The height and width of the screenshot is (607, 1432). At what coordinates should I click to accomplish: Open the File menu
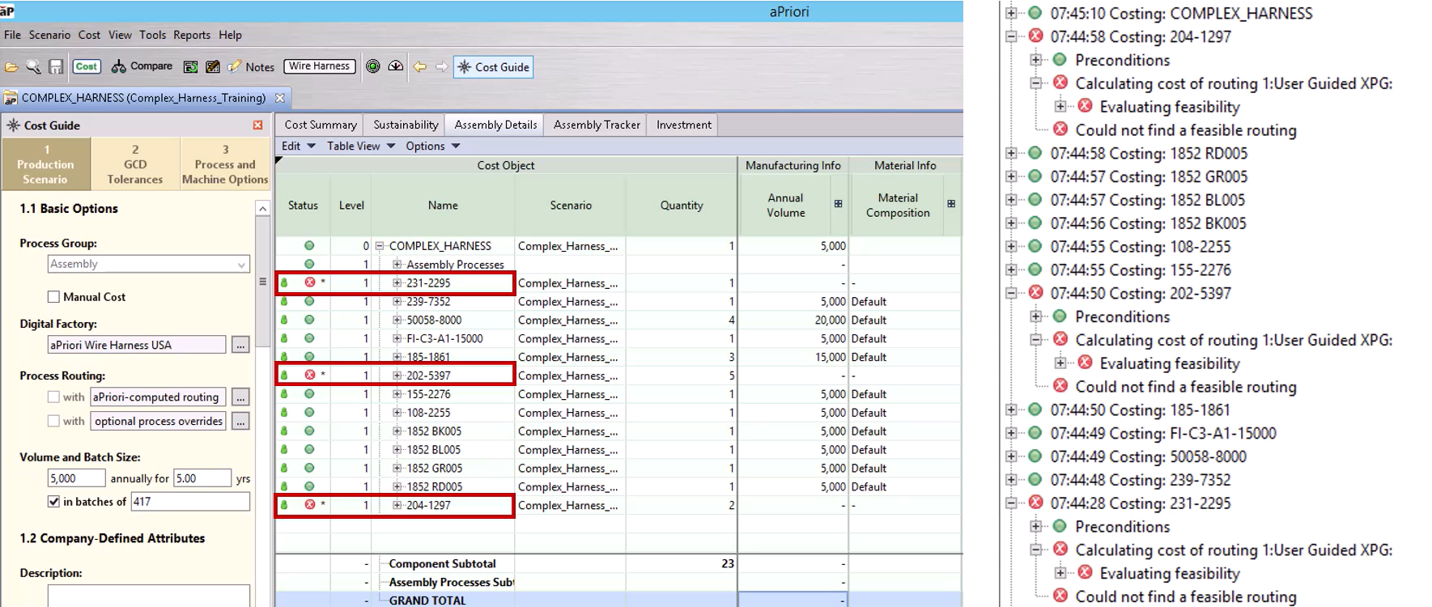[x=13, y=35]
